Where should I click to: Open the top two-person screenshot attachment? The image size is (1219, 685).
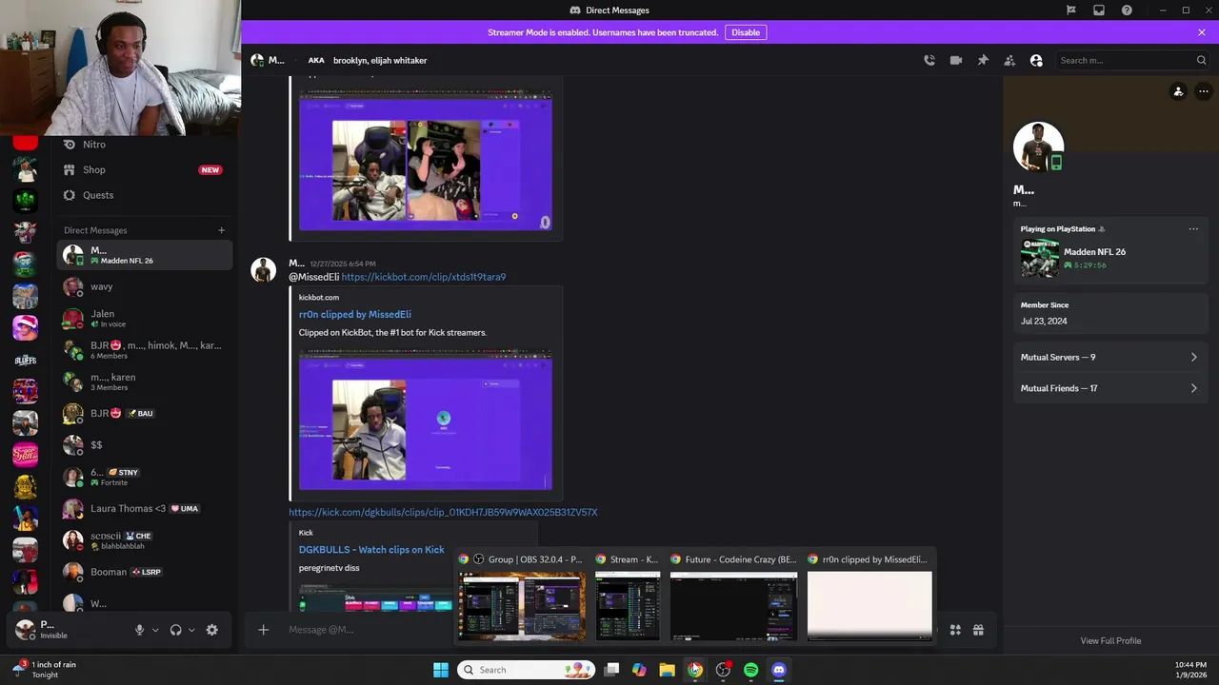click(426, 161)
